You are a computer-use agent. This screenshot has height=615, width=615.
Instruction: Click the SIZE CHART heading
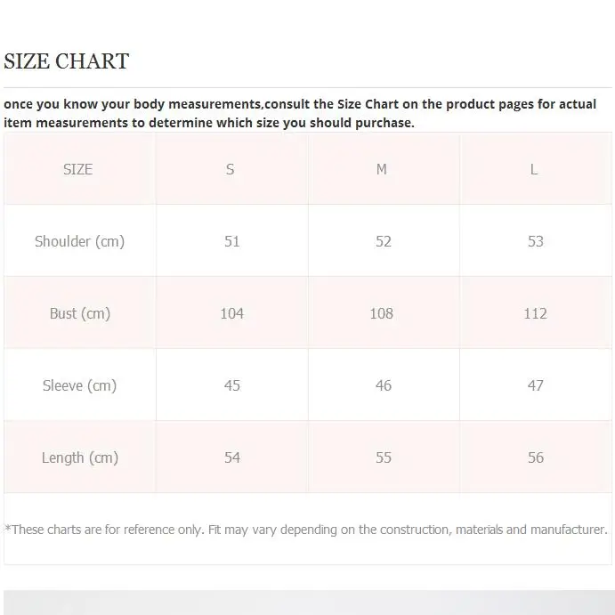[x=67, y=61]
